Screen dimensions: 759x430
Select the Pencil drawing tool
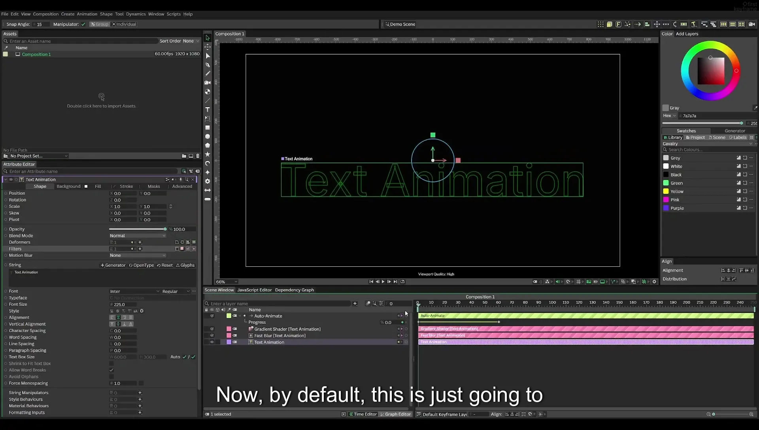point(208,74)
